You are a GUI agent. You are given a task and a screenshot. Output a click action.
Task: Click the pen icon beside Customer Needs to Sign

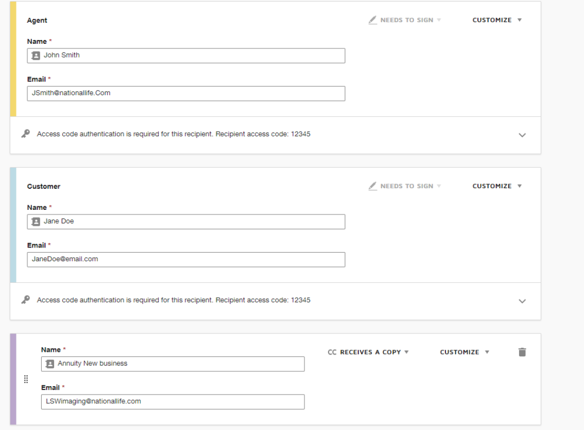point(372,186)
